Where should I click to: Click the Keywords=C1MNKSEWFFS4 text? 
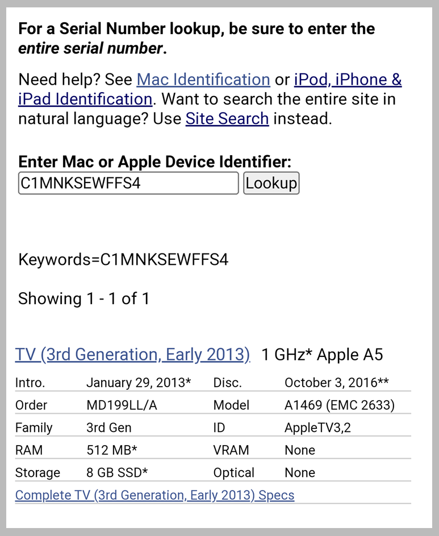tap(123, 259)
